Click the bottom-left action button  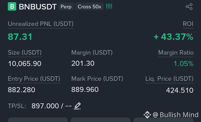pos(38,120)
